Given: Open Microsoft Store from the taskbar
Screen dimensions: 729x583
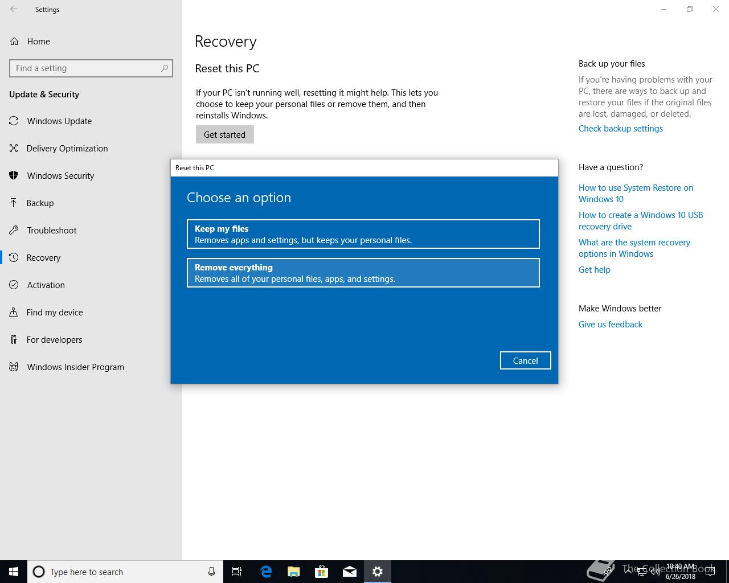Looking at the screenshot, I should pyautogui.click(x=322, y=572).
